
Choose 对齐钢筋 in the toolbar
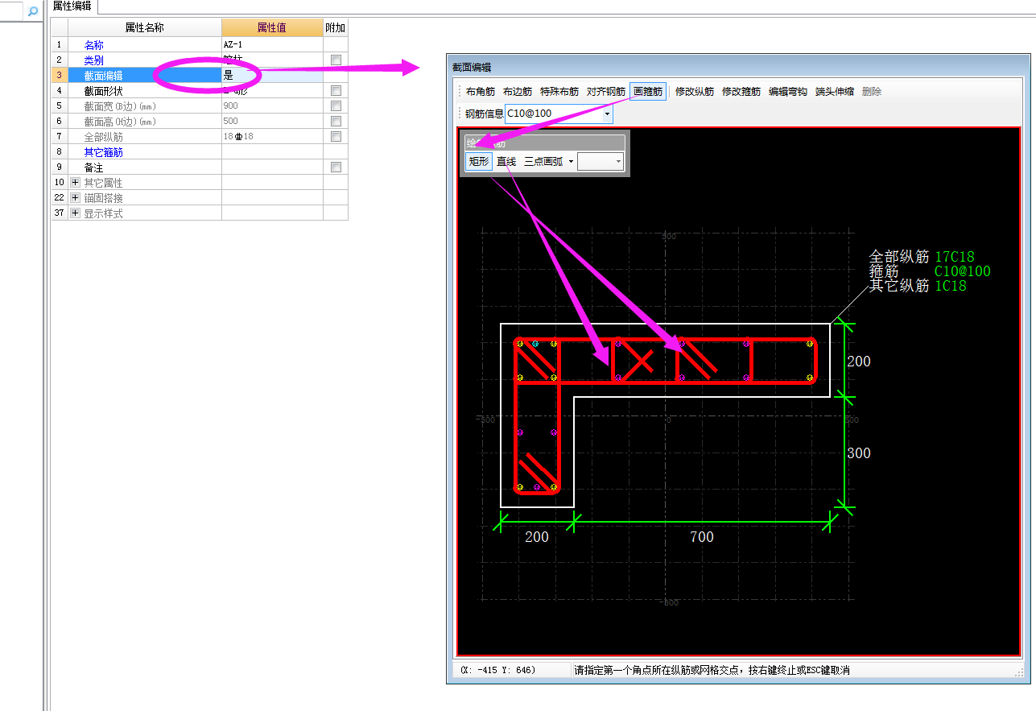[x=606, y=92]
